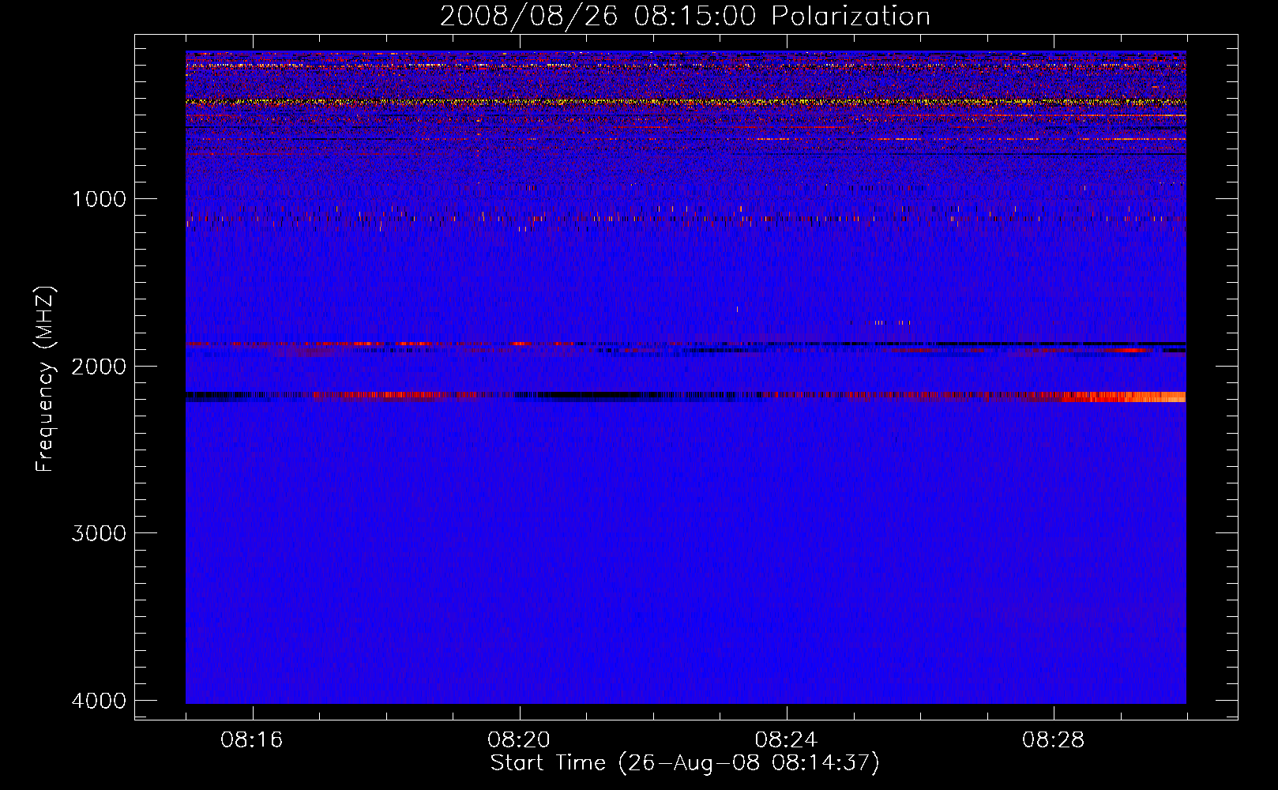The width and height of the screenshot is (1278, 790).
Task: Click the 3000 frequency tick label
Action: pyautogui.click(x=99, y=533)
